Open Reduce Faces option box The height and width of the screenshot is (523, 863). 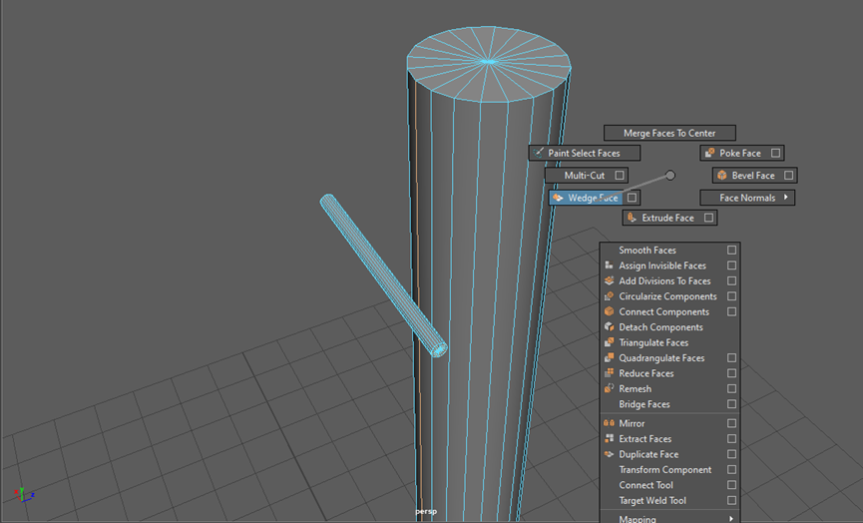pyautogui.click(x=731, y=373)
